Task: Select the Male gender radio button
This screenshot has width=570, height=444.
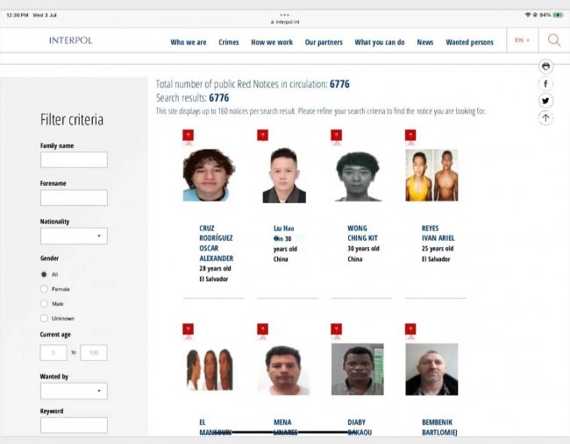Action: pyautogui.click(x=45, y=304)
